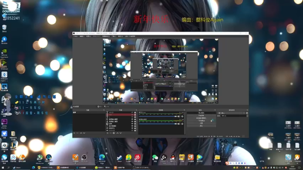Click the 启动虚拟摄像机 button
Viewport: 303px width, 170px height.
click(x=201, y=118)
